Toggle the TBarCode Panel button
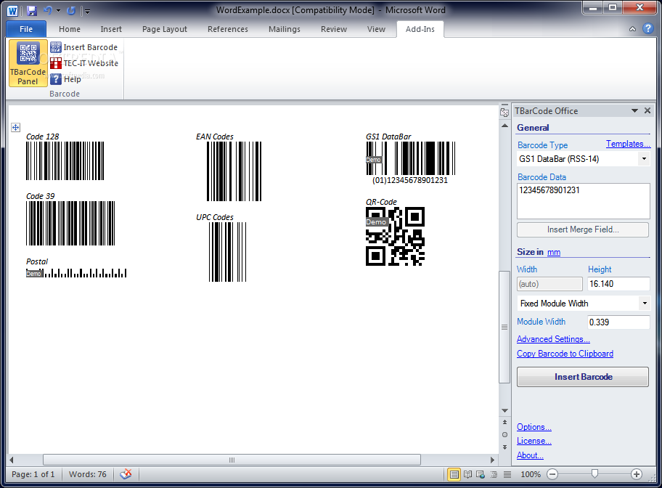This screenshot has width=662, height=488. (28, 63)
